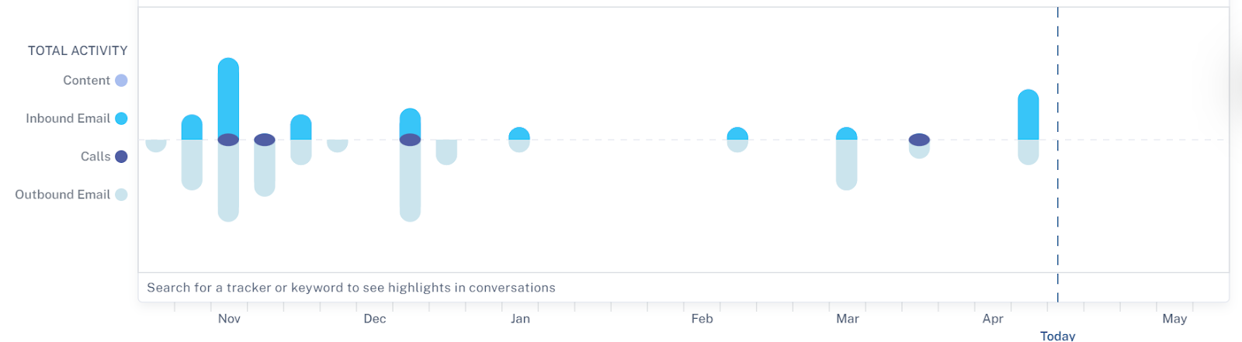Jump to the Feb month label
This screenshot has height=342, width=1242.
coord(702,319)
